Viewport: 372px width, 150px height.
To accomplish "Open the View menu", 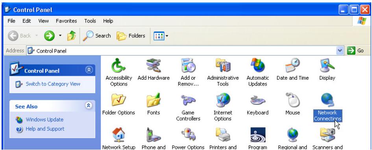I will pyautogui.click(x=43, y=21).
